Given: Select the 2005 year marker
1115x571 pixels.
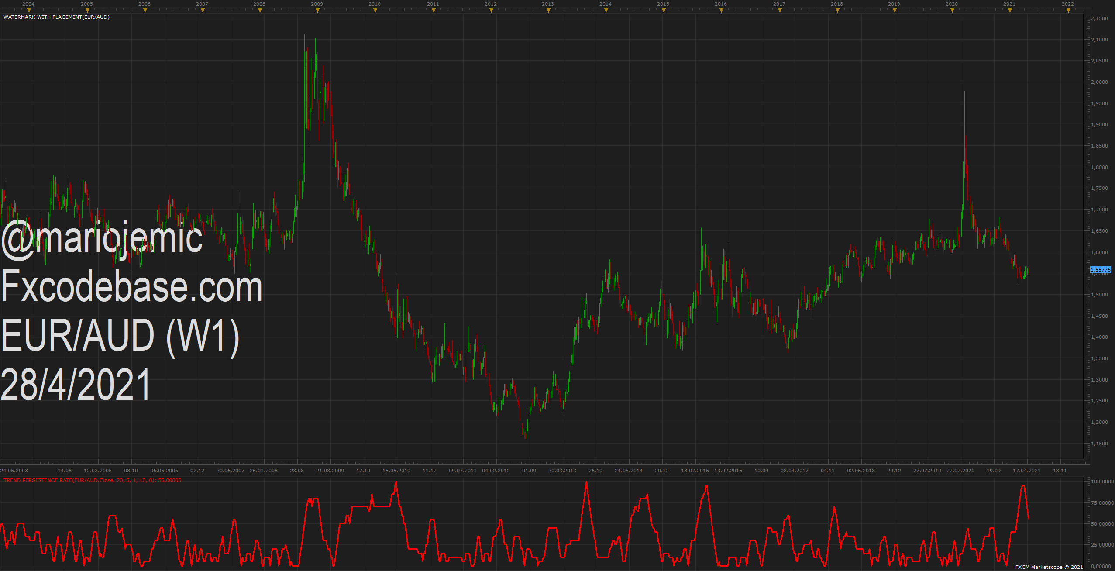Looking at the screenshot, I should pos(87,4).
